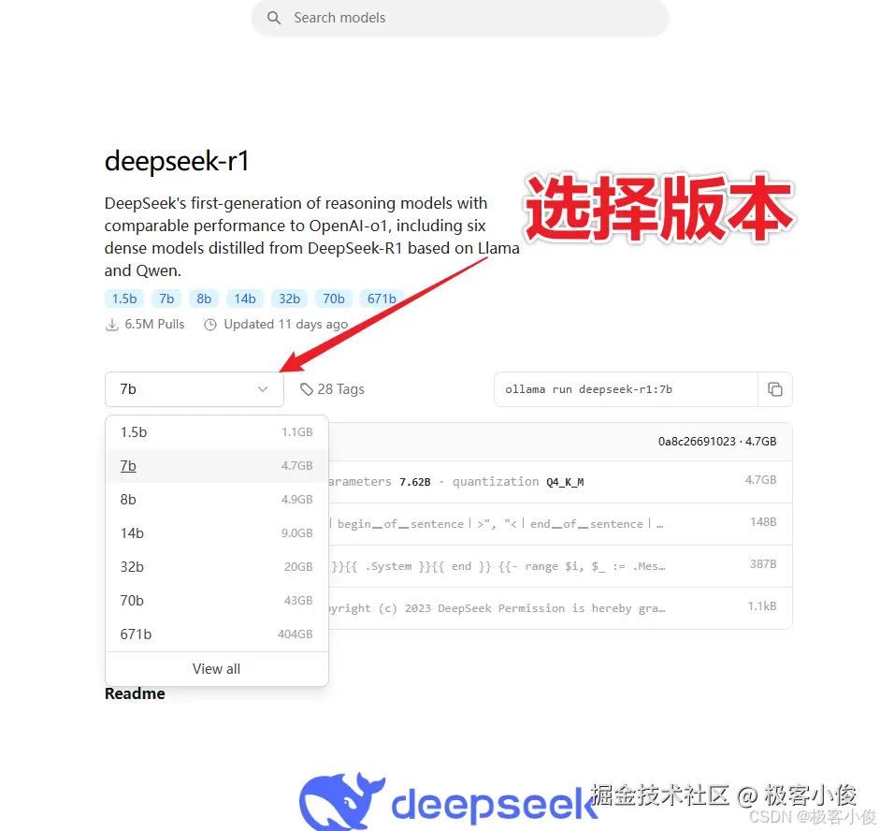Open the 28 Tags link

332,389
